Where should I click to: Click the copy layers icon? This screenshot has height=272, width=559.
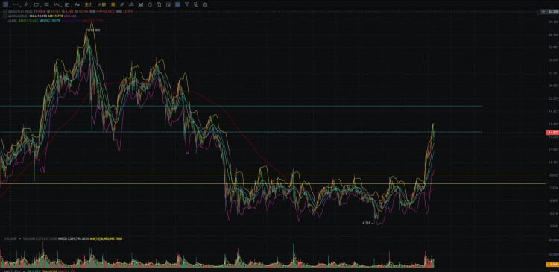tap(196, 4)
